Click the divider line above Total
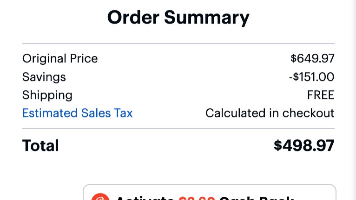Viewport: 356px width, 200px height. click(178, 128)
